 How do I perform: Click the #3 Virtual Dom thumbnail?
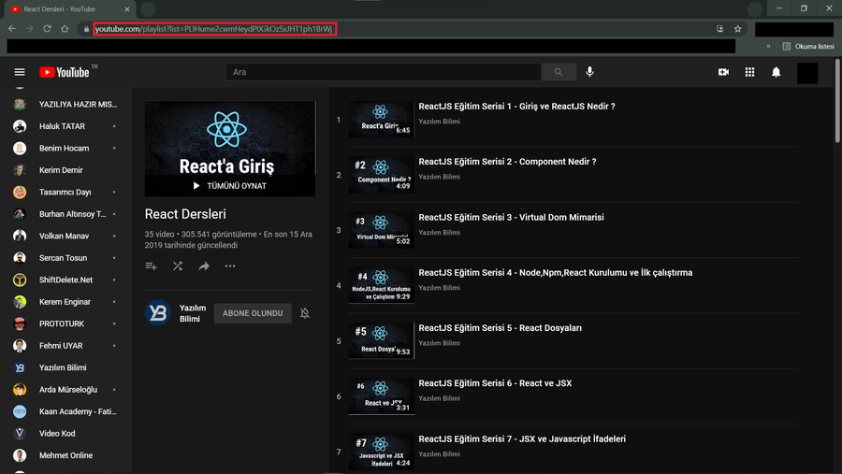[382, 230]
